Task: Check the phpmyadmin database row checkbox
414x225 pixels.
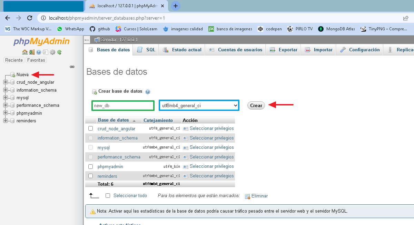Action: (x=90, y=166)
